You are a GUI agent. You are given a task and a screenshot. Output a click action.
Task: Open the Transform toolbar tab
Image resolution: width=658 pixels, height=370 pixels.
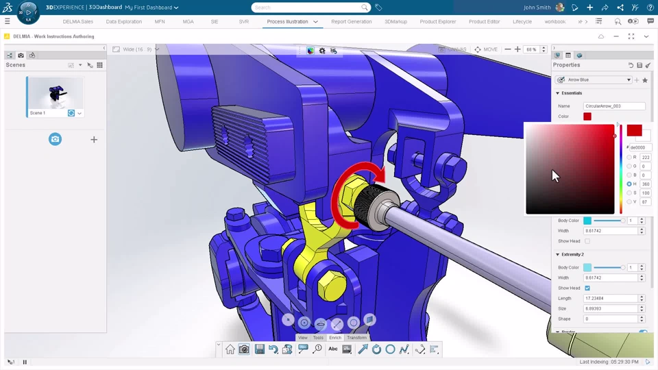point(356,338)
